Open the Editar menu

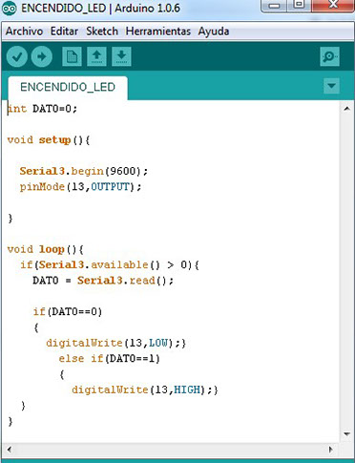coord(64,32)
